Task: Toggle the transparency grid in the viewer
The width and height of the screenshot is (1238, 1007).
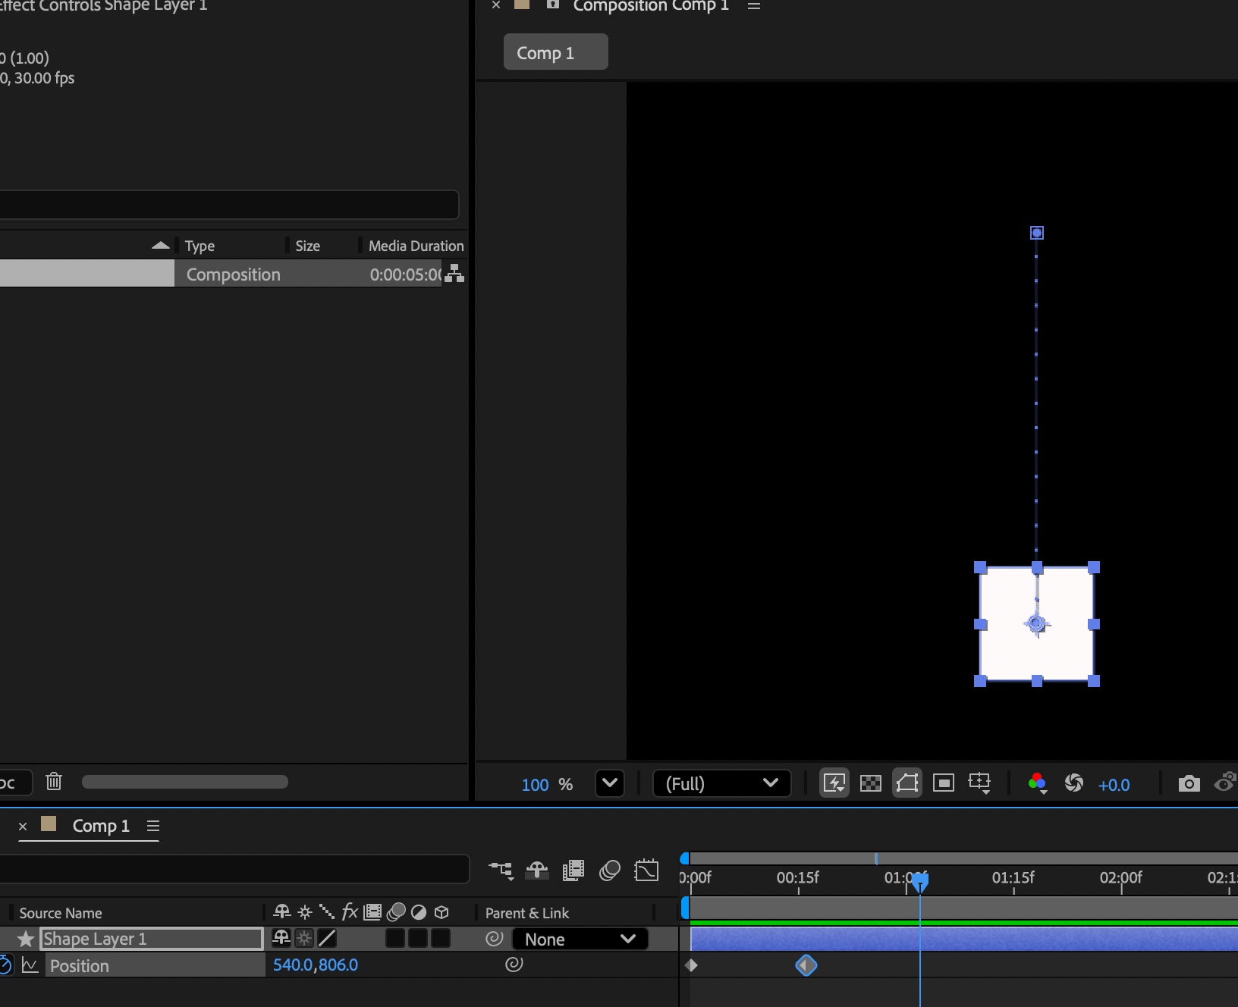Action: click(870, 783)
